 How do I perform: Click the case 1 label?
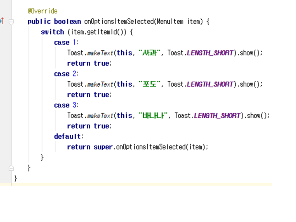point(66,43)
